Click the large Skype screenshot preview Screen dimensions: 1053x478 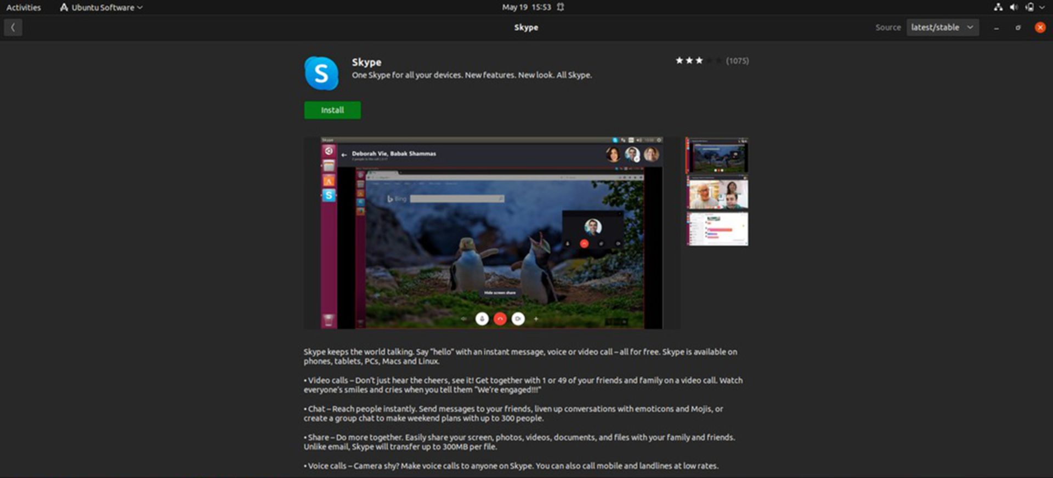492,233
